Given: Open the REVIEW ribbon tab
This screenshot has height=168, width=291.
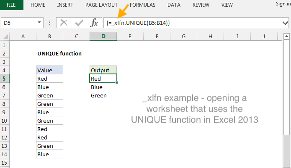Looking at the screenshot, I should tap(201, 5).
